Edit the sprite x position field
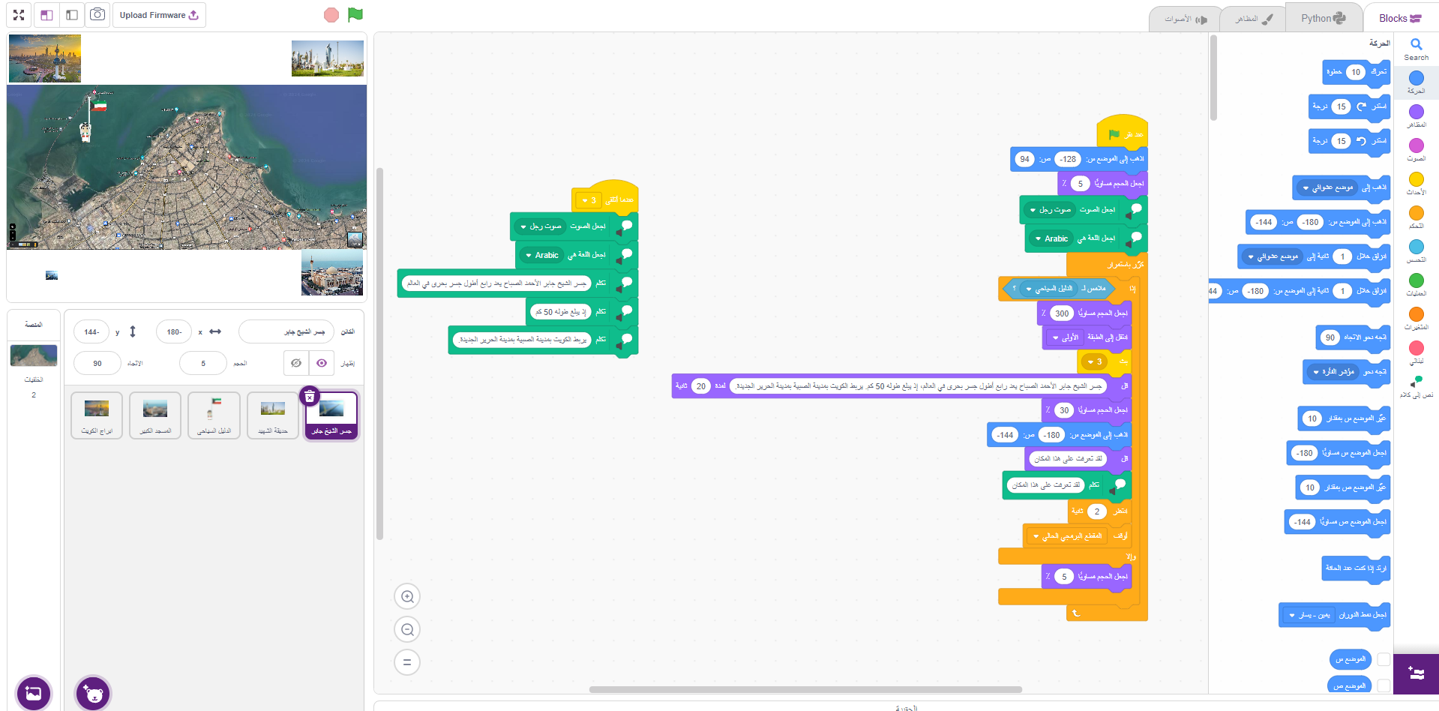 pos(174,331)
